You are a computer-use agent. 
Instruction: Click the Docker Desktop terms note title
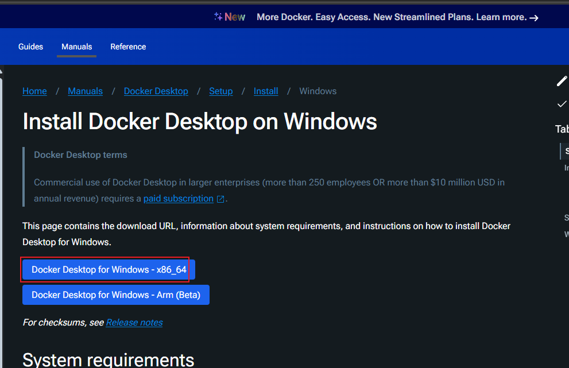80,155
